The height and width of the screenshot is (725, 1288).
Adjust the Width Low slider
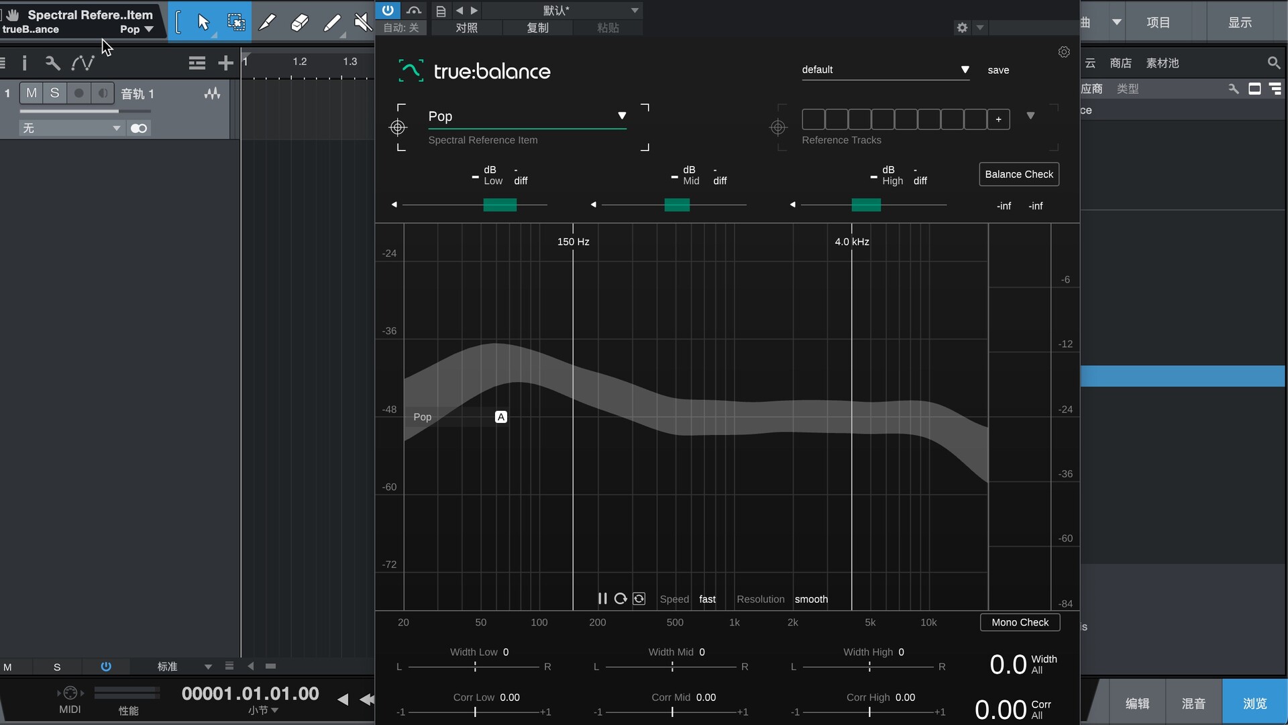[475, 667]
